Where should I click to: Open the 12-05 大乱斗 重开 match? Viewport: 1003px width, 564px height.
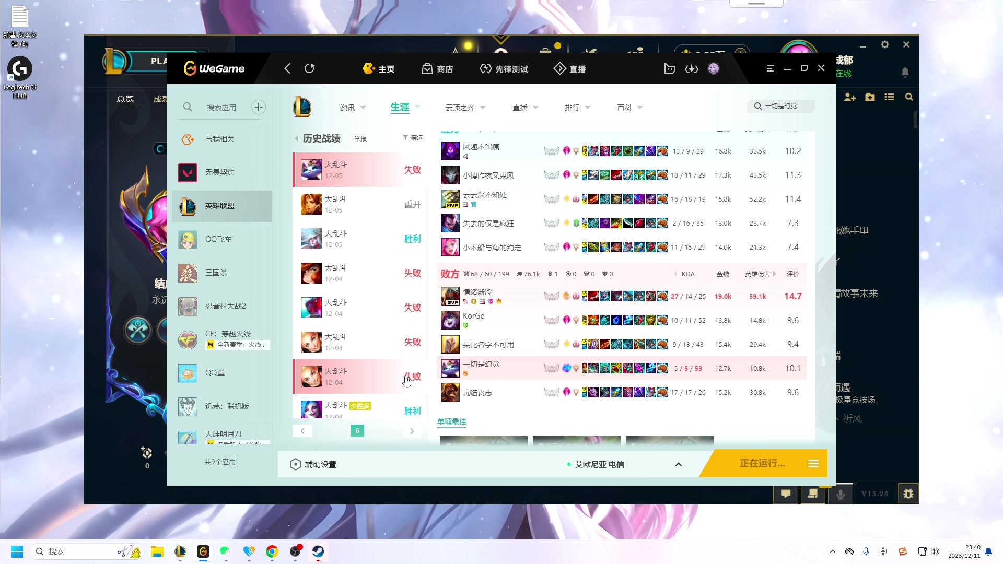(360, 204)
